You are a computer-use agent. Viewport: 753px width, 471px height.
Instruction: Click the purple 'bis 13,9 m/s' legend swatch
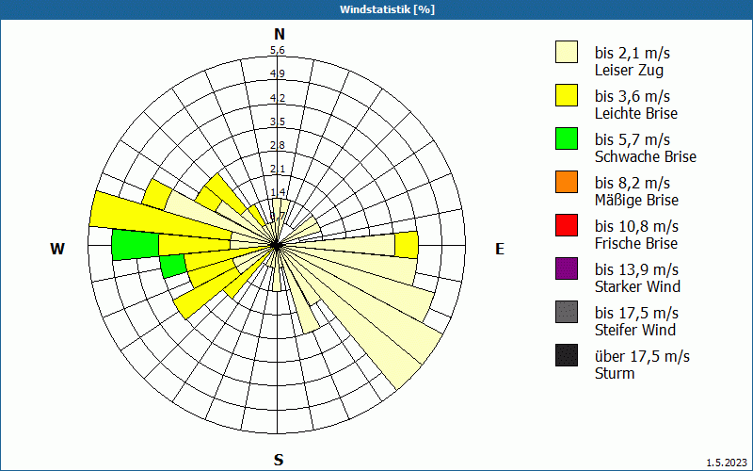coord(567,268)
